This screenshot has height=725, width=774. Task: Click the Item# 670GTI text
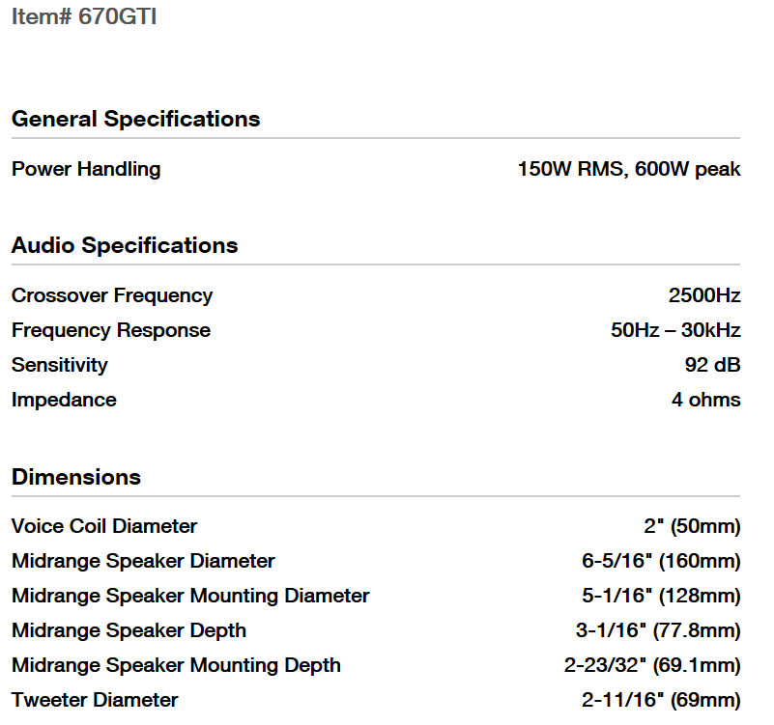coord(84,17)
